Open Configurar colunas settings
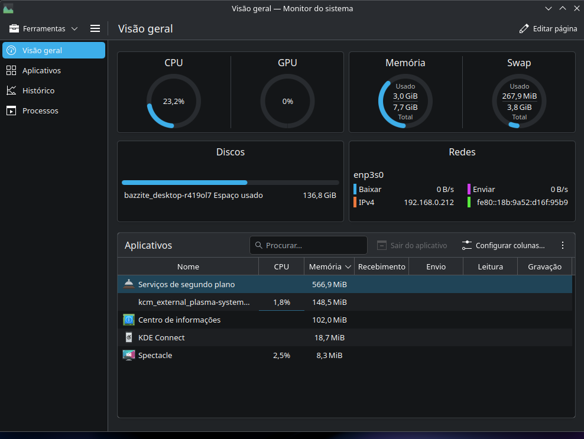Screen dimensions: 584x439 pyautogui.click(x=503, y=245)
